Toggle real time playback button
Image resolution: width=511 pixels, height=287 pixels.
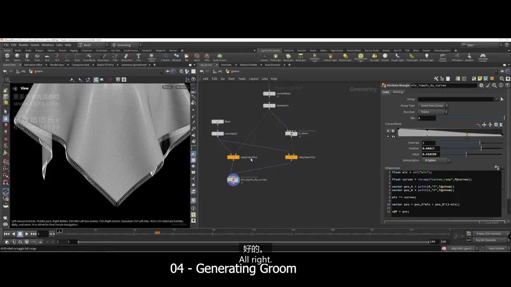coord(27,242)
